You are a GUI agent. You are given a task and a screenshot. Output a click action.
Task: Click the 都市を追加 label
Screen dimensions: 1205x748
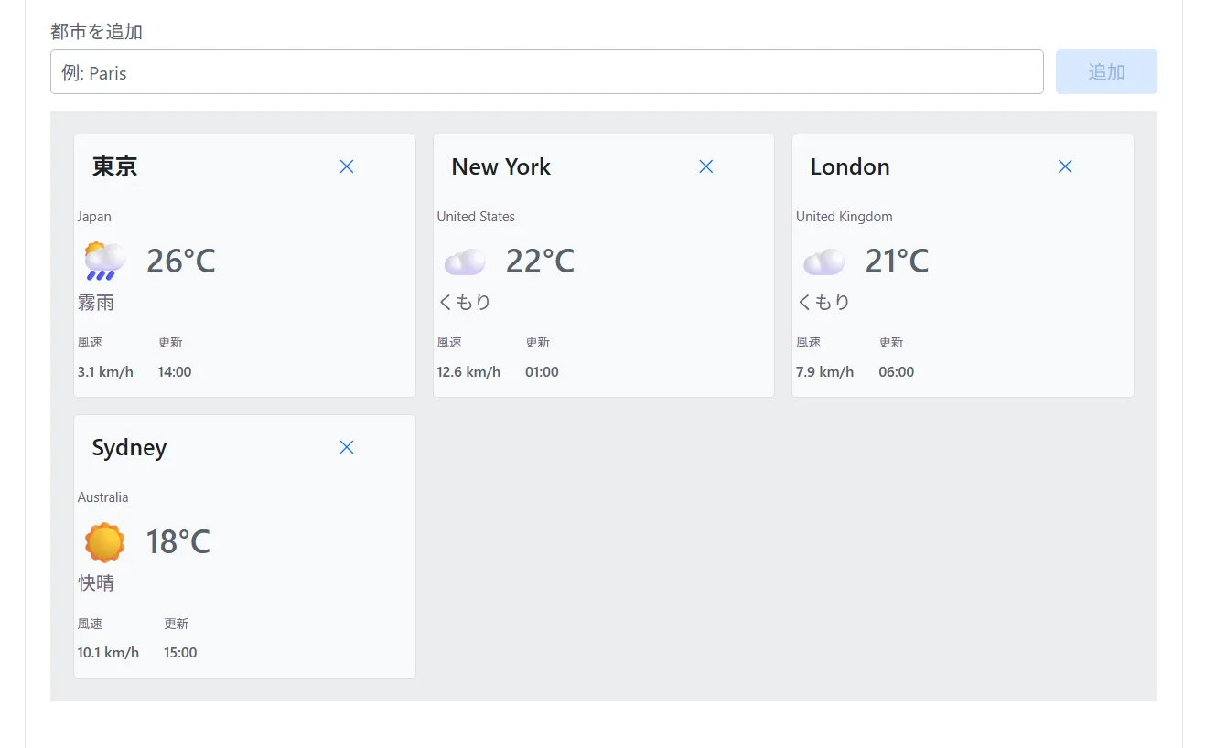point(97,32)
